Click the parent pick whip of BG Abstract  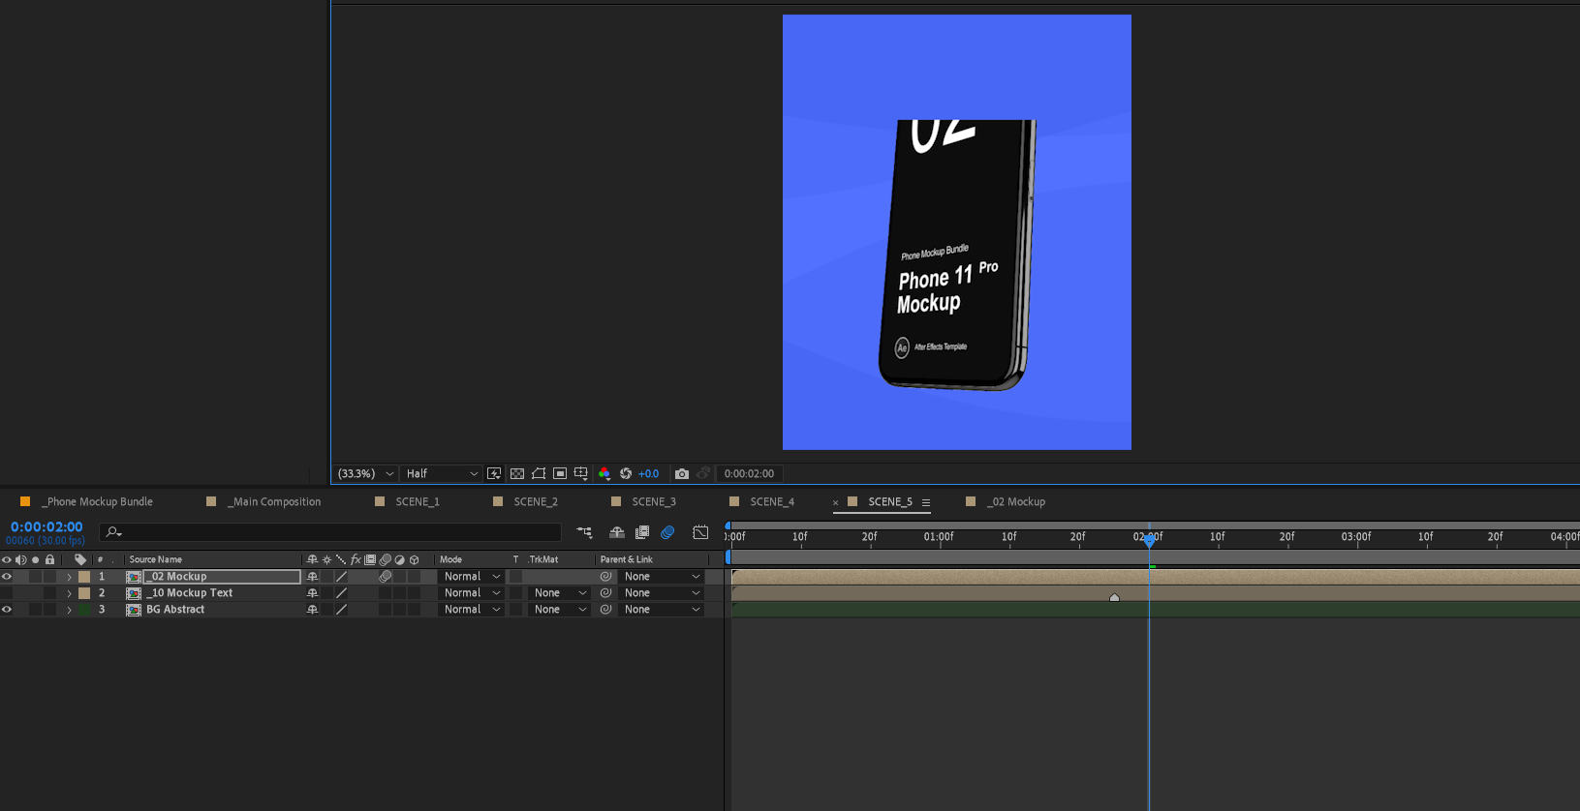605,610
